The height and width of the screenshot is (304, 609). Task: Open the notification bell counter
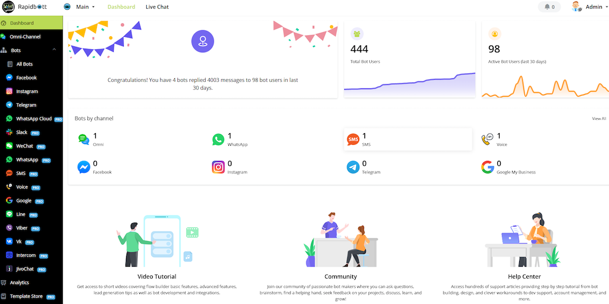click(549, 7)
